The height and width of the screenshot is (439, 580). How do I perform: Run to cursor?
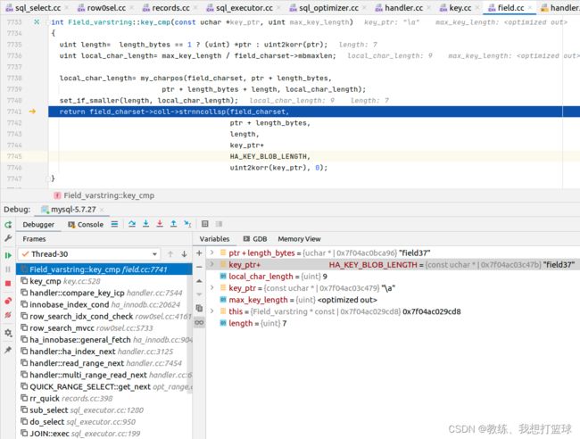click(187, 224)
